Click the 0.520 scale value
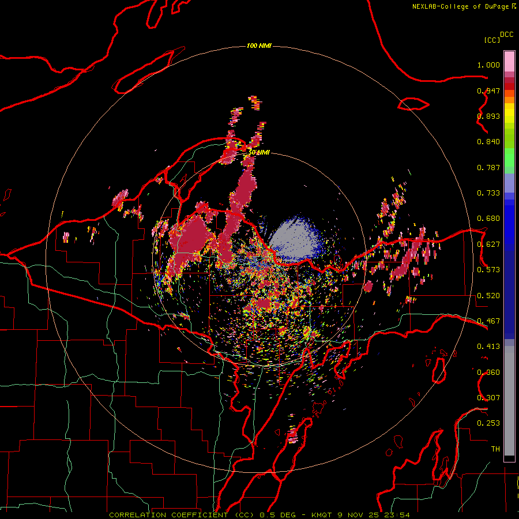This screenshot has height=519, width=519. pyautogui.click(x=488, y=296)
